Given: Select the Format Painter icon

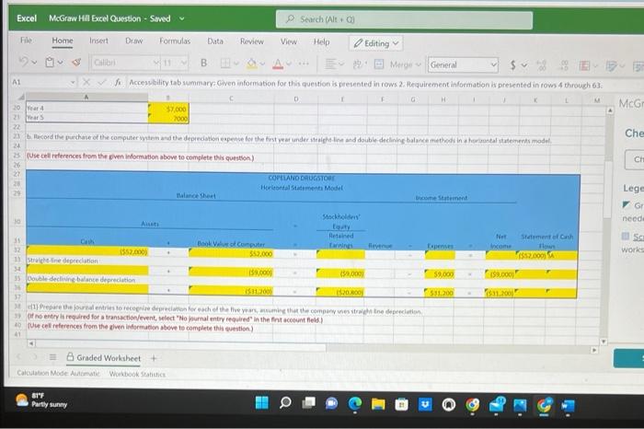Looking at the screenshot, I should (x=76, y=63).
